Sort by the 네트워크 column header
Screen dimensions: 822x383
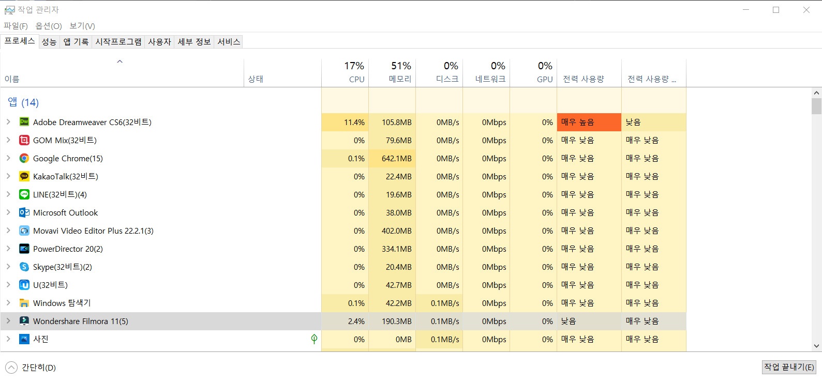click(486, 73)
